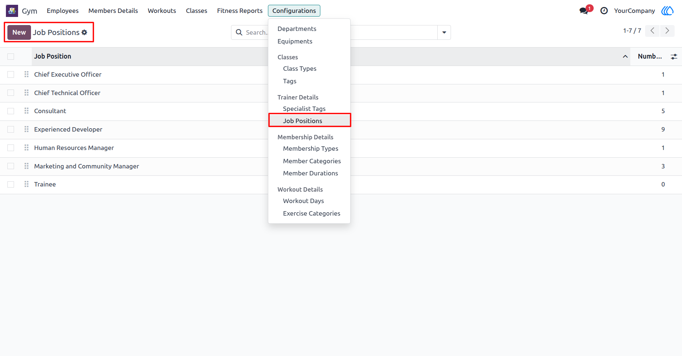Check the Experienced Developer row checkbox
The image size is (682, 356).
click(x=11, y=129)
